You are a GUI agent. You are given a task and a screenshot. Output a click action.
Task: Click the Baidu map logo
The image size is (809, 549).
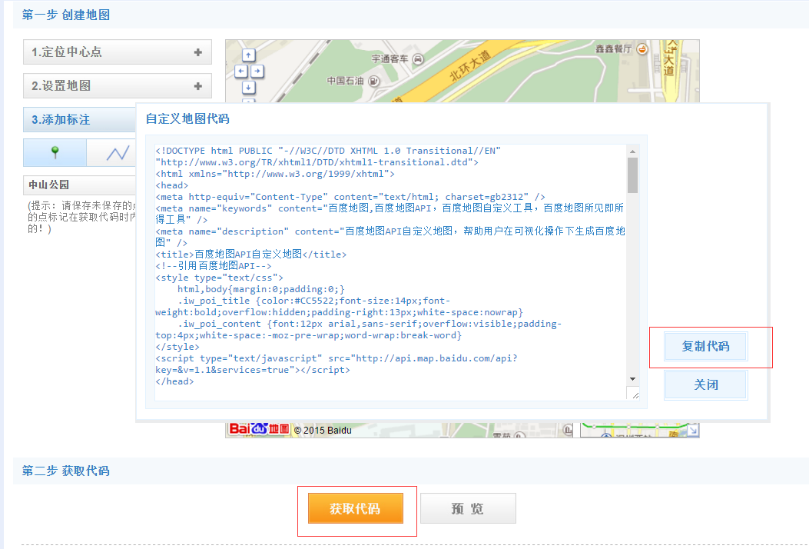point(258,428)
